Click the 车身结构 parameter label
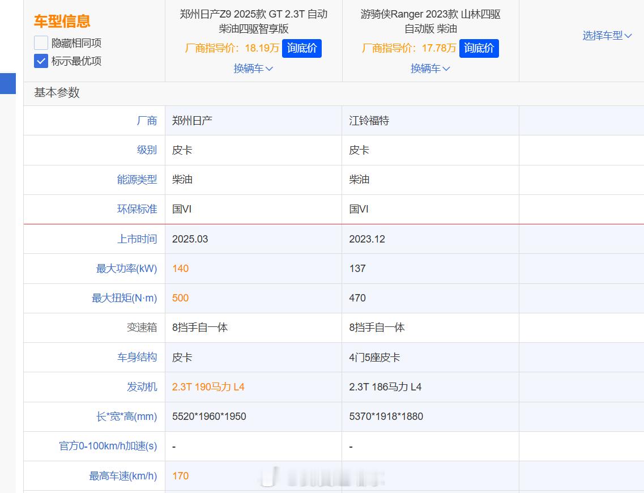The width and height of the screenshot is (644, 493). click(x=137, y=358)
